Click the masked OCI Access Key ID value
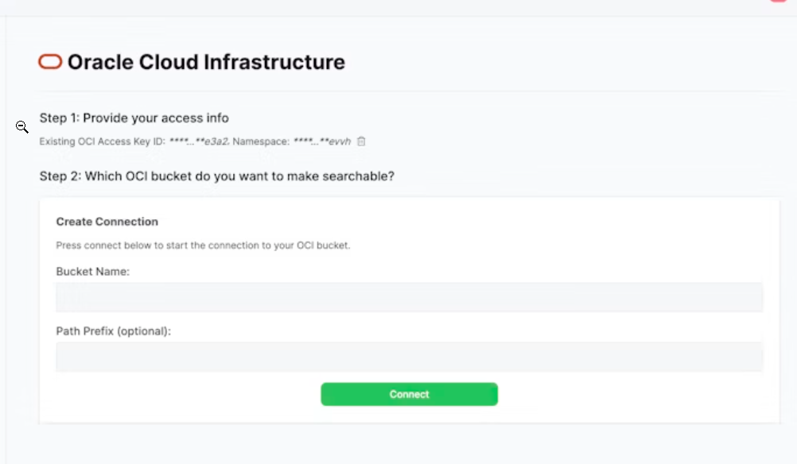797x464 pixels. click(199, 141)
